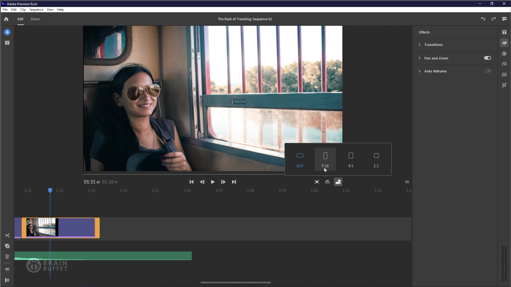This screenshot has height=287, width=511.
Task: Duplicate the selected clip
Action: 7,246
